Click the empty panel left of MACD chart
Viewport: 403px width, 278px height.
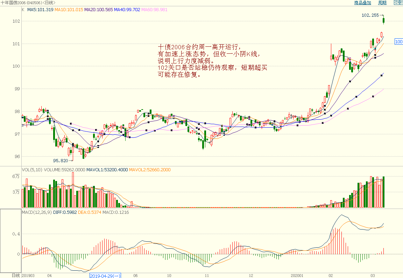(x=10, y=240)
